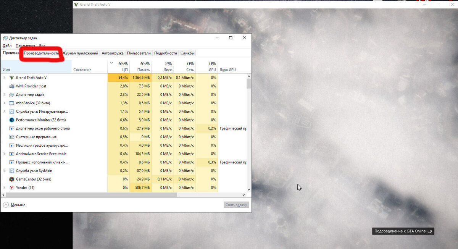Open the Вид menu

[x=42, y=45]
